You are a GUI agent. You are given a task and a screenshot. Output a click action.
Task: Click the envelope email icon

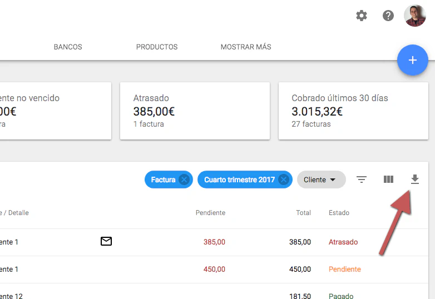[x=106, y=241]
